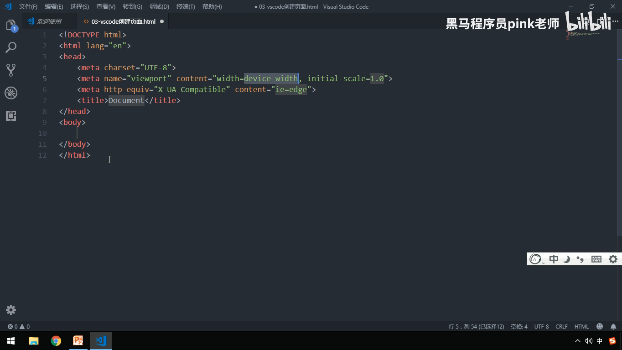Click ie=edge value on line 6
The image size is (622, 350).
tap(291, 89)
